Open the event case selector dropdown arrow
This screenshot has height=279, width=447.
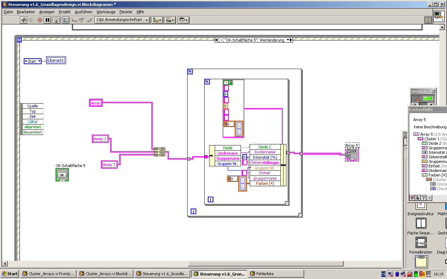tap(288, 40)
